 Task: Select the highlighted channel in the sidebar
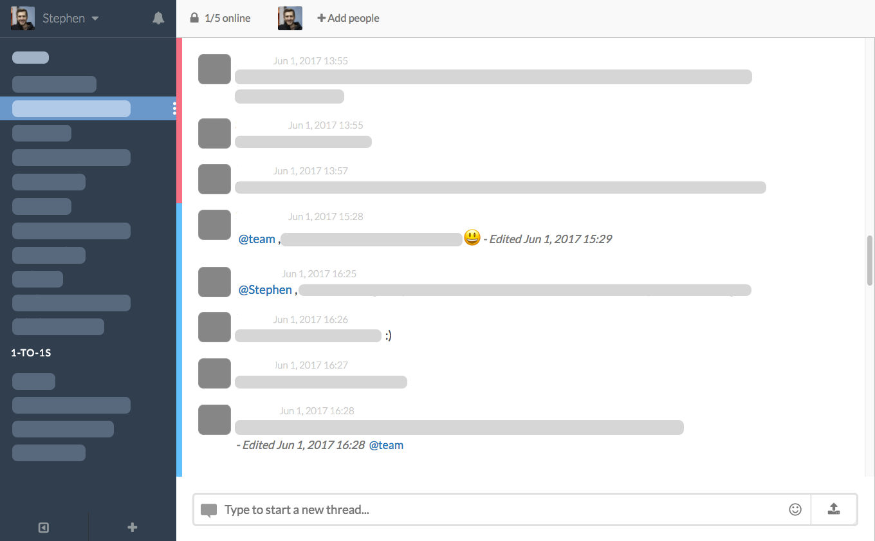[x=72, y=108]
